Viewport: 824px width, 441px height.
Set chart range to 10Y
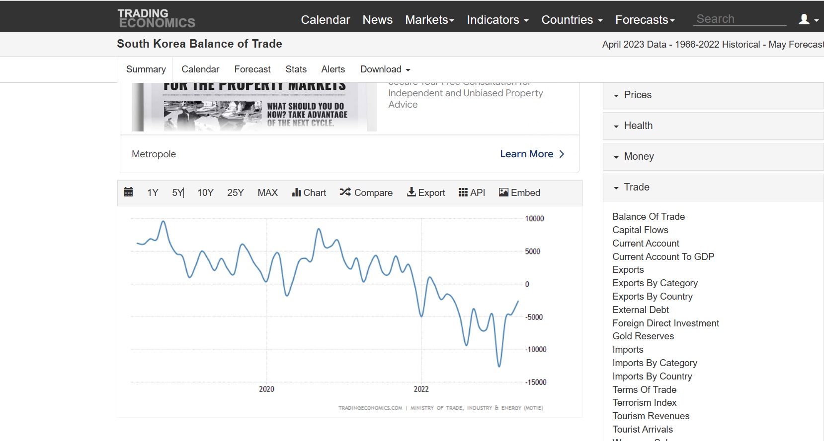click(x=205, y=192)
